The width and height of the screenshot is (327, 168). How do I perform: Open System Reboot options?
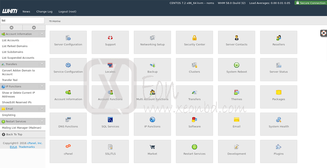point(236,70)
